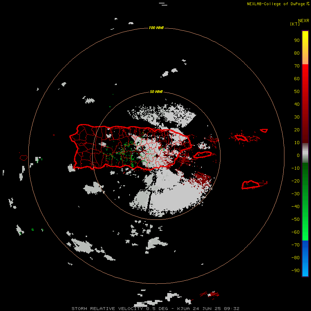This screenshot has width=311, height=311.
Task: Click the 50 NMI range ring label
Action: tap(156, 92)
